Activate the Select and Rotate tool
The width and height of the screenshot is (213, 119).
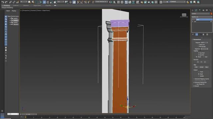(x=48, y=2)
